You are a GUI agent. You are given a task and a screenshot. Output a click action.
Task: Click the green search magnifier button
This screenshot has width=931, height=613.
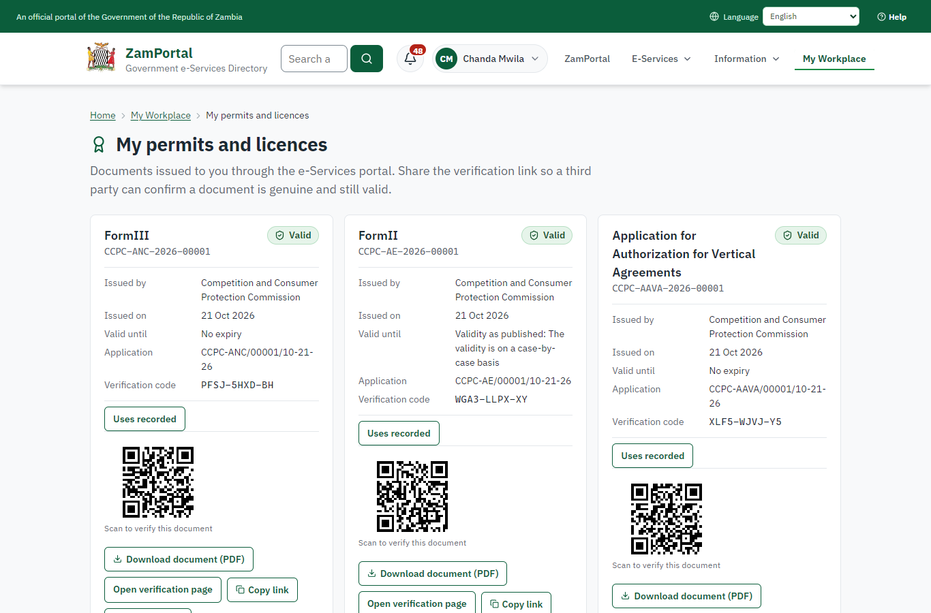367,59
